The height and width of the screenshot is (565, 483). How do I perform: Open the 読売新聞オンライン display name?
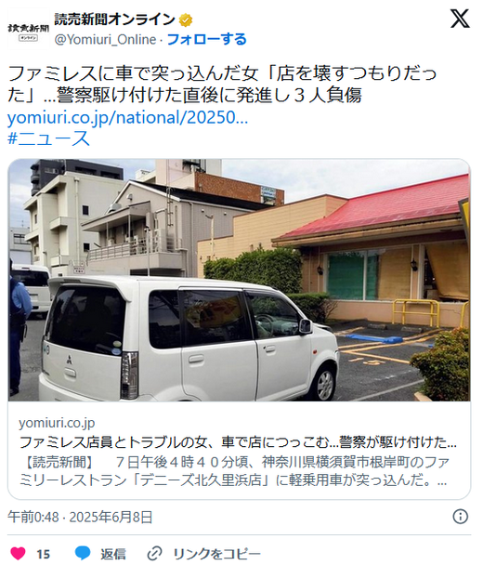[x=114, y=20]
